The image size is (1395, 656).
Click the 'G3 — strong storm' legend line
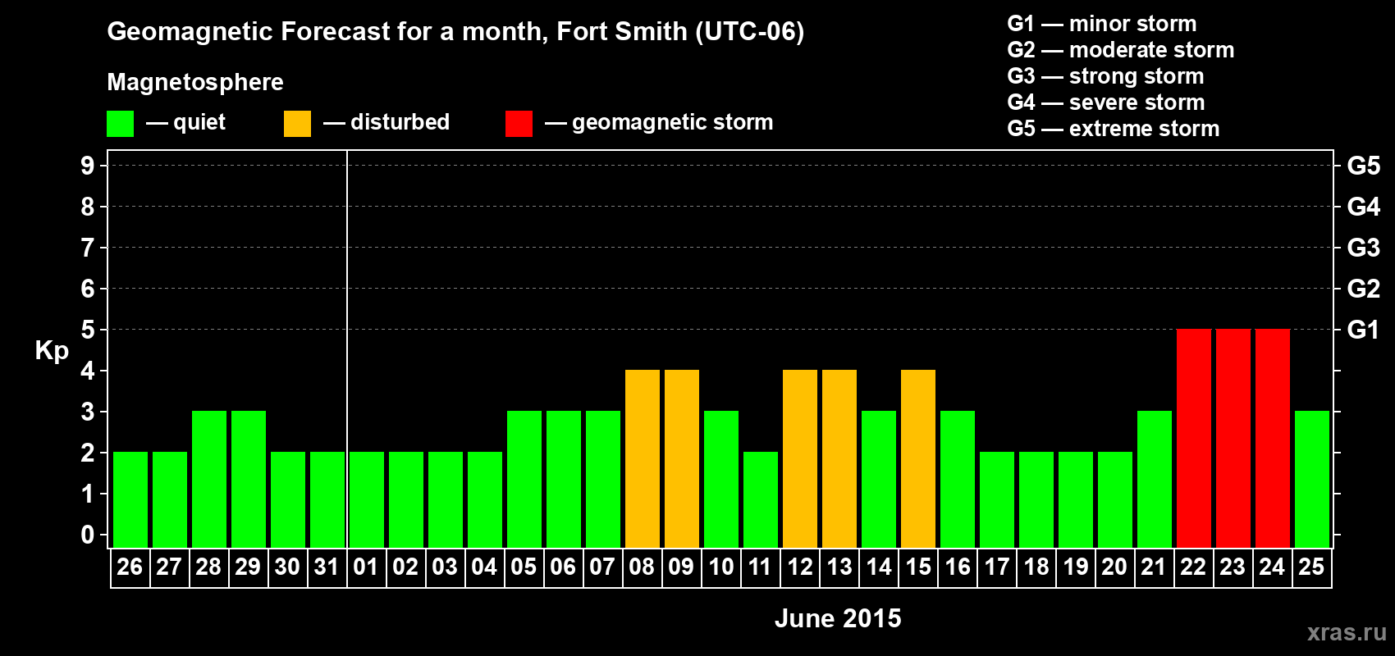pyautogui.click(x=1105, y=76)
